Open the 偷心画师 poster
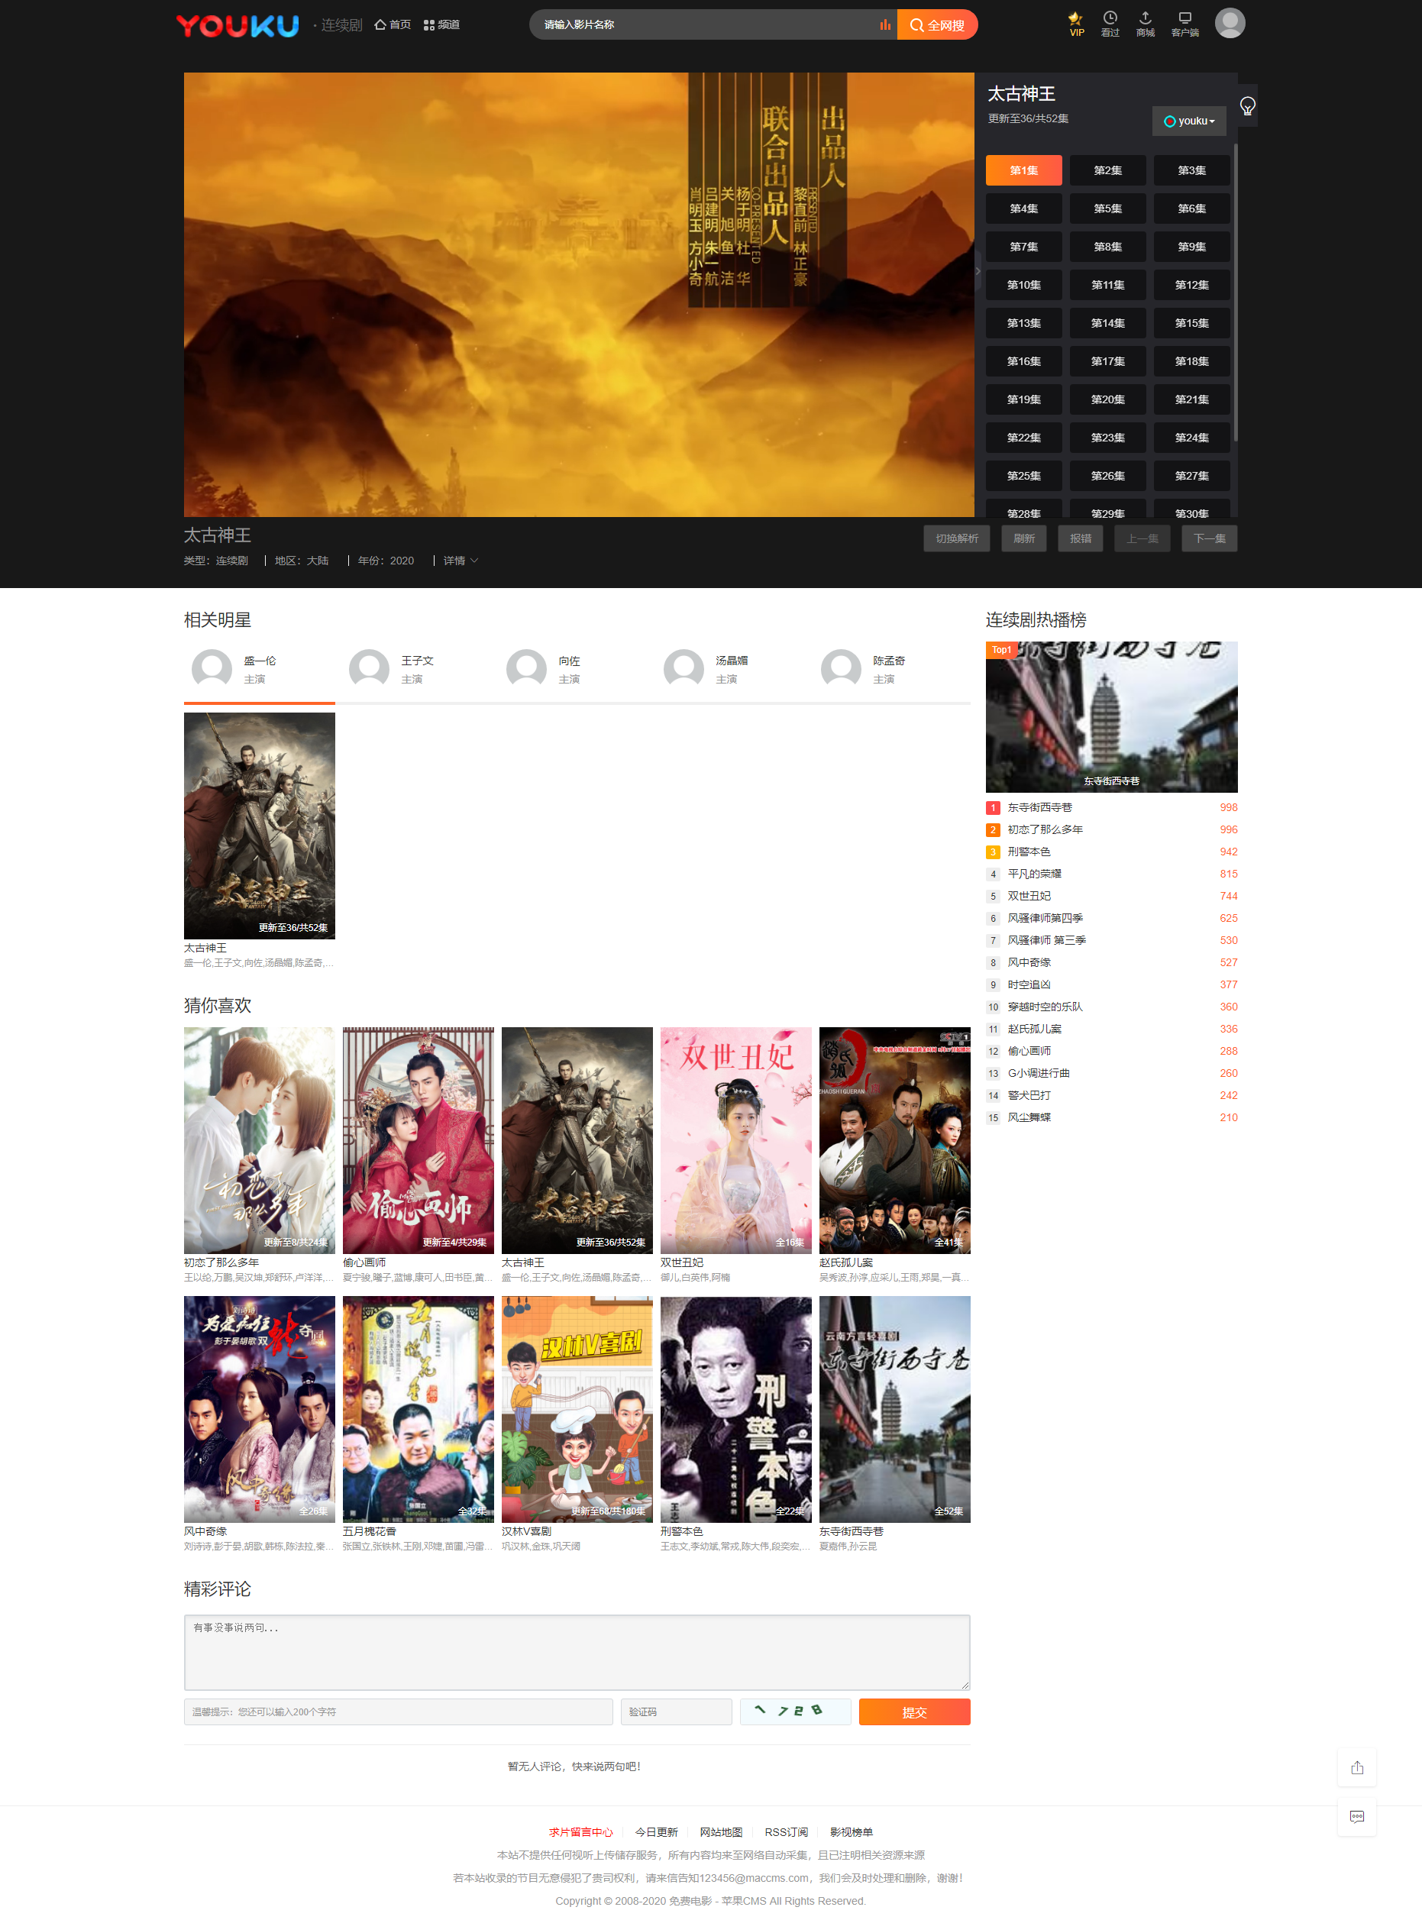The width and height of the screenshot is (1422, 1920). pos(419,1140)
